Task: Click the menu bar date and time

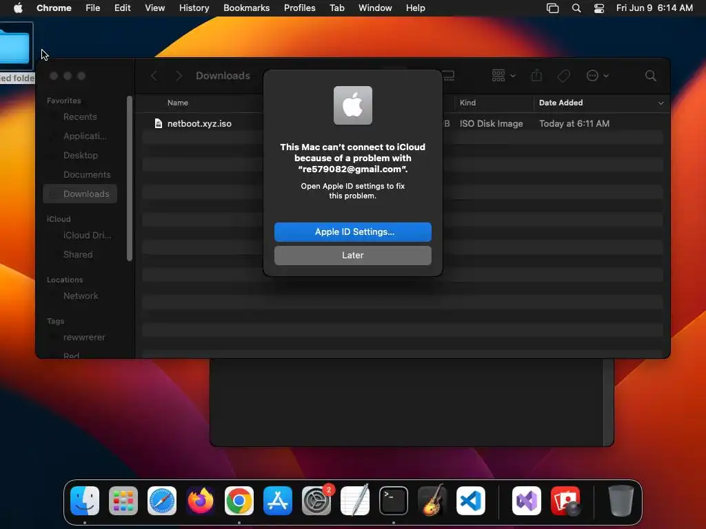Action: pyautogui.click(x=654, y=8)
